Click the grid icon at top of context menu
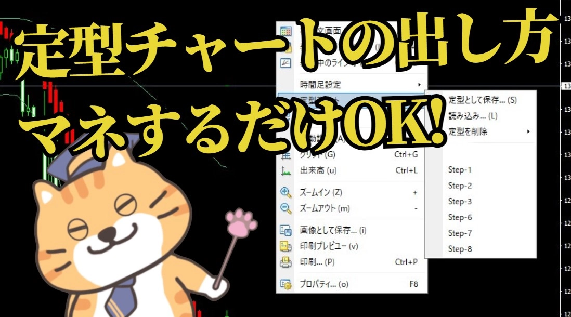Viewport: 571px width, 317px height. (x=285, y=31)
